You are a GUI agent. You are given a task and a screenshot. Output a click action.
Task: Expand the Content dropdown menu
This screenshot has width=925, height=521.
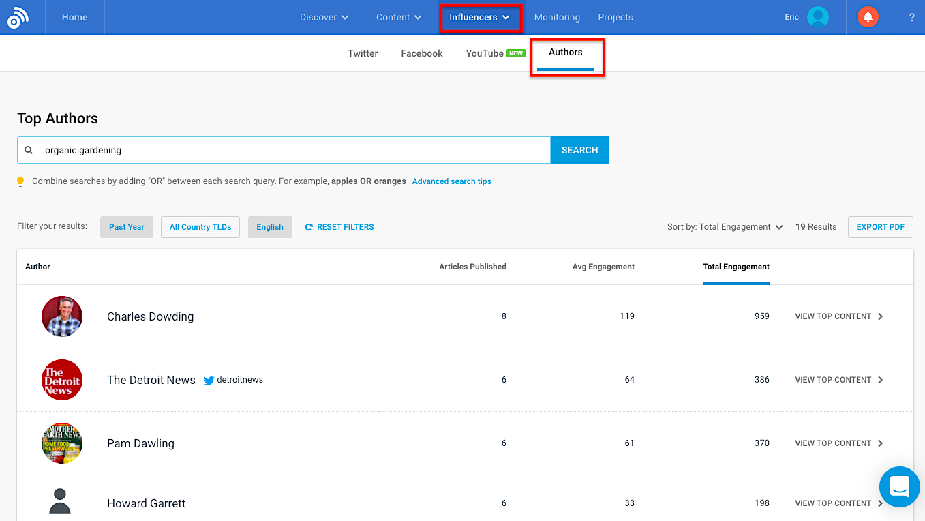(x=399, y=18)
